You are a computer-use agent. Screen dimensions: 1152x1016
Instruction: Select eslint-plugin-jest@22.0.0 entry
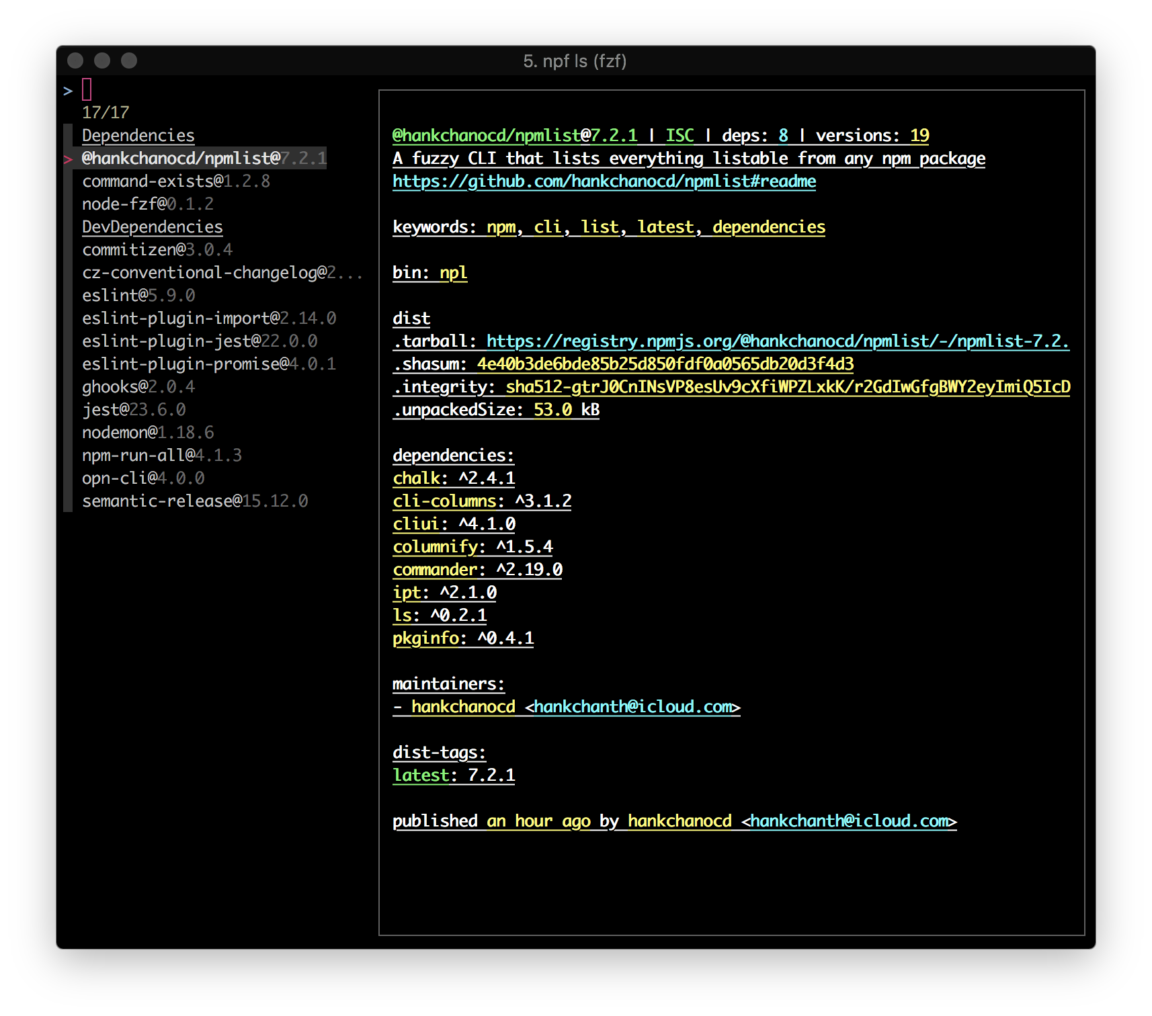[x=200, y=341]
